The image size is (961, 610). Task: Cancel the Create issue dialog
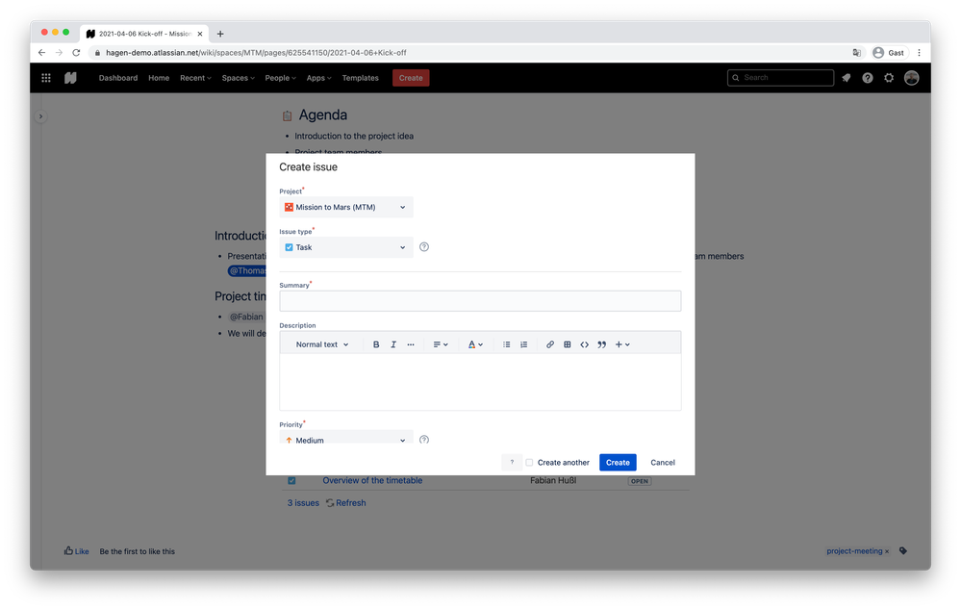(x=663, y=462)
